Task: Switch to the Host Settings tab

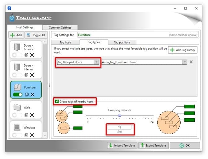Action: click(x=25, y=27)
